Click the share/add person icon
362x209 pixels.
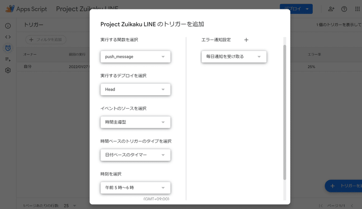pos(331,9)
